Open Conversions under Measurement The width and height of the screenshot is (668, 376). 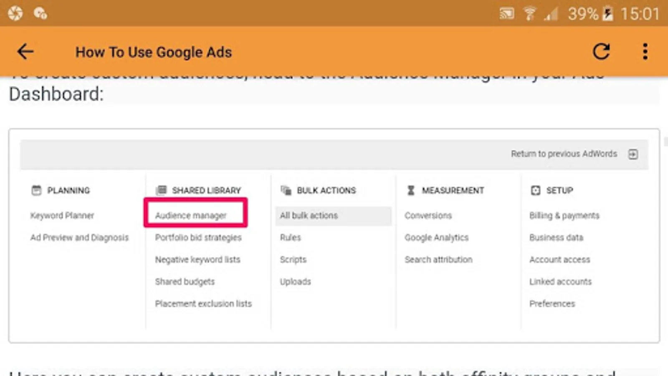[428, 216]
